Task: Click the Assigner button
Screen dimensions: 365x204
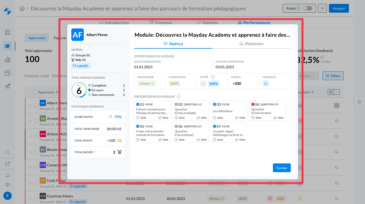Action: 339,8
